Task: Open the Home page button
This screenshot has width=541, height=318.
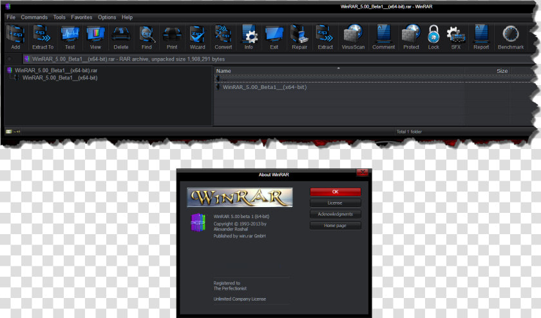Action: click(x=336, y=225)
